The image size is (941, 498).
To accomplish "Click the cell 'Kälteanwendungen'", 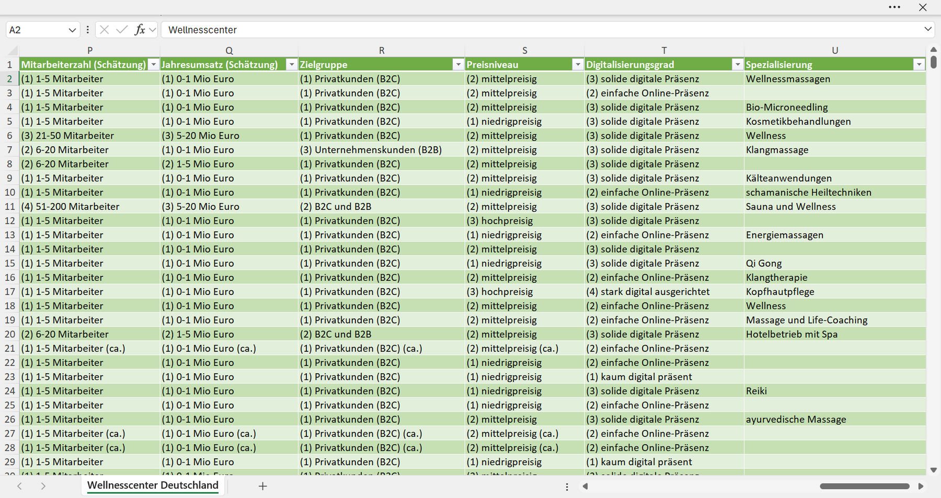I will 835,179.
